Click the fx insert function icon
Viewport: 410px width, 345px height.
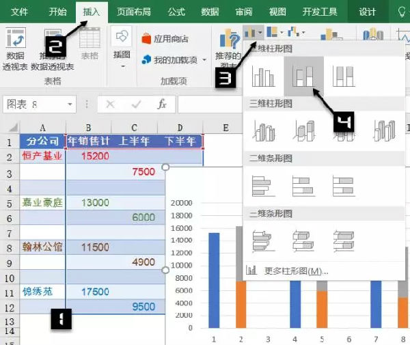point(162,105)
